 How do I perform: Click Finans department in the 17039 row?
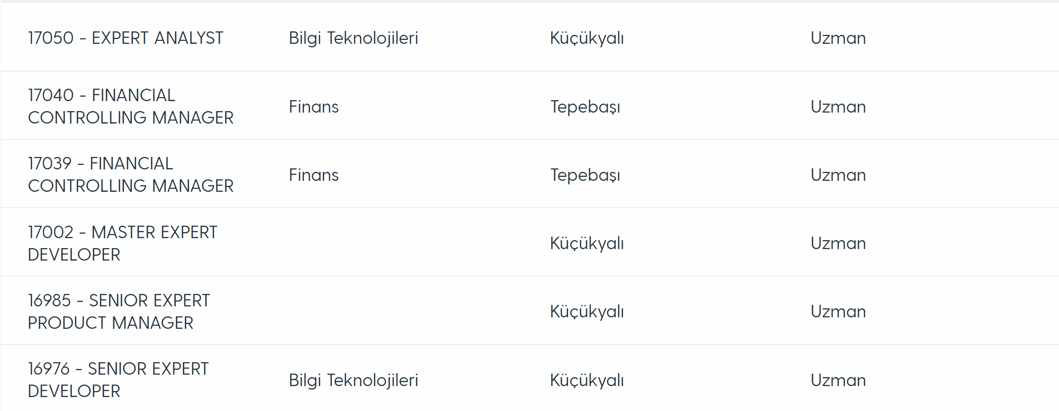tap(314, 175)
